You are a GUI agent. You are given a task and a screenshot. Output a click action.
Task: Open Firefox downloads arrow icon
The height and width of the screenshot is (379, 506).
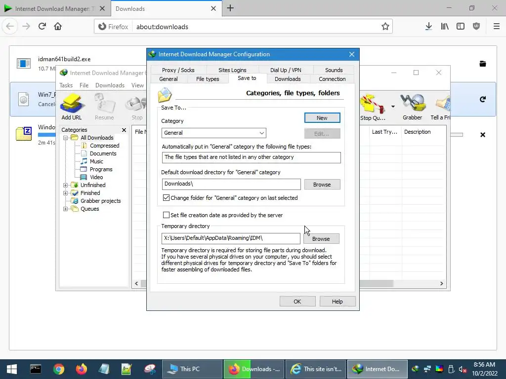click(x=428, y=27)
